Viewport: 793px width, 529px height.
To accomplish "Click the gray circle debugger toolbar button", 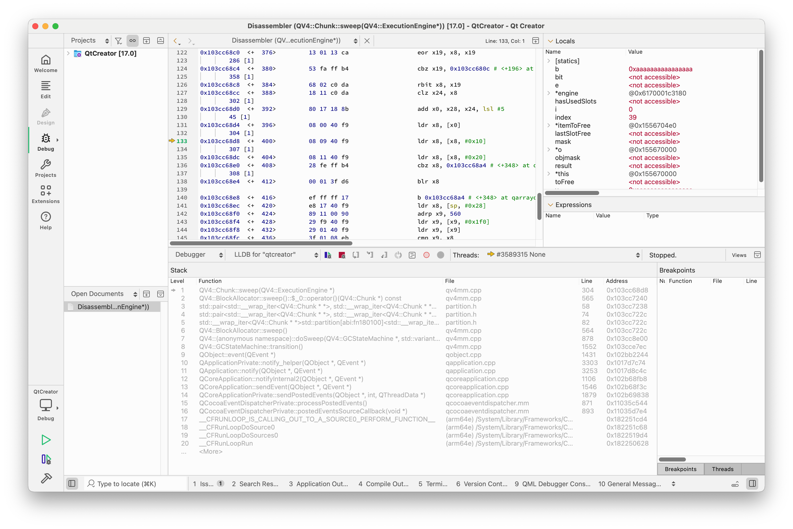I will (x=441, y=255).
